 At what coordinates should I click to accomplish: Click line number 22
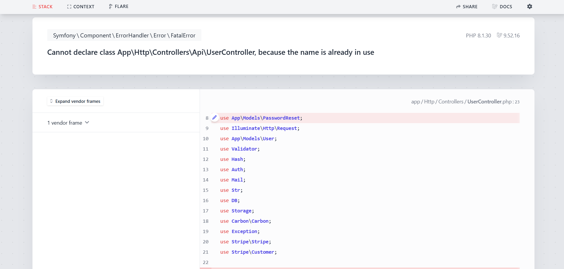206,262
